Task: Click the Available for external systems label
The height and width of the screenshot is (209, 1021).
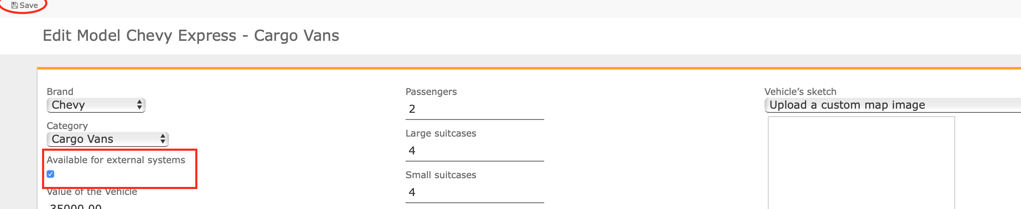Action: pyautogui.click(x=116, y=160)
